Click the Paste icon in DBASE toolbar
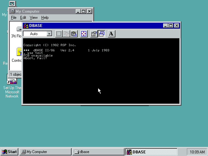Viewport: 208px width, 156px height. click(x=74, y=34)
